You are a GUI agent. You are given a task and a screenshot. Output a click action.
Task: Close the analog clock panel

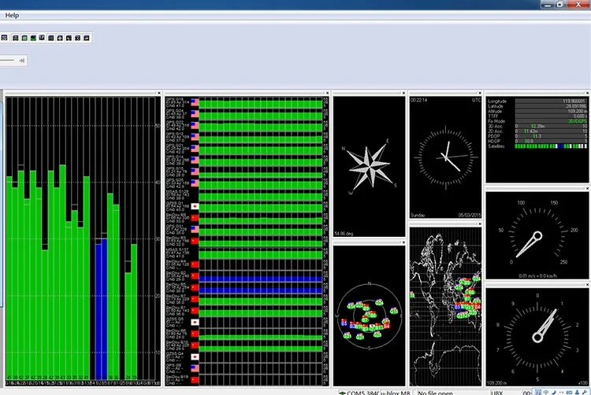coord(480,93)
